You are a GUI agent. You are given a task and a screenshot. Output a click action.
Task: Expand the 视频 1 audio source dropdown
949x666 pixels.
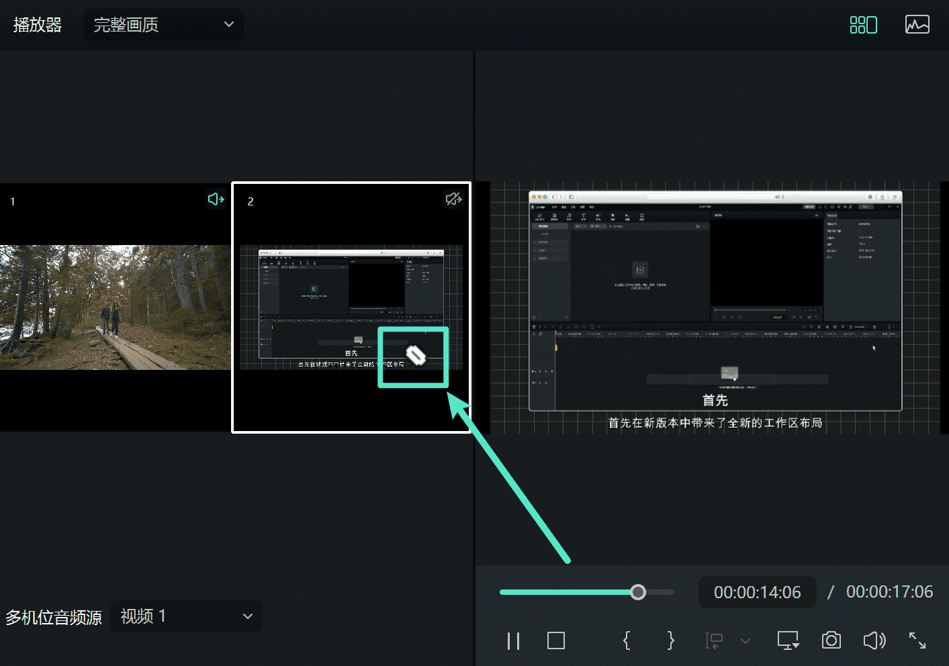coord(186,616)
